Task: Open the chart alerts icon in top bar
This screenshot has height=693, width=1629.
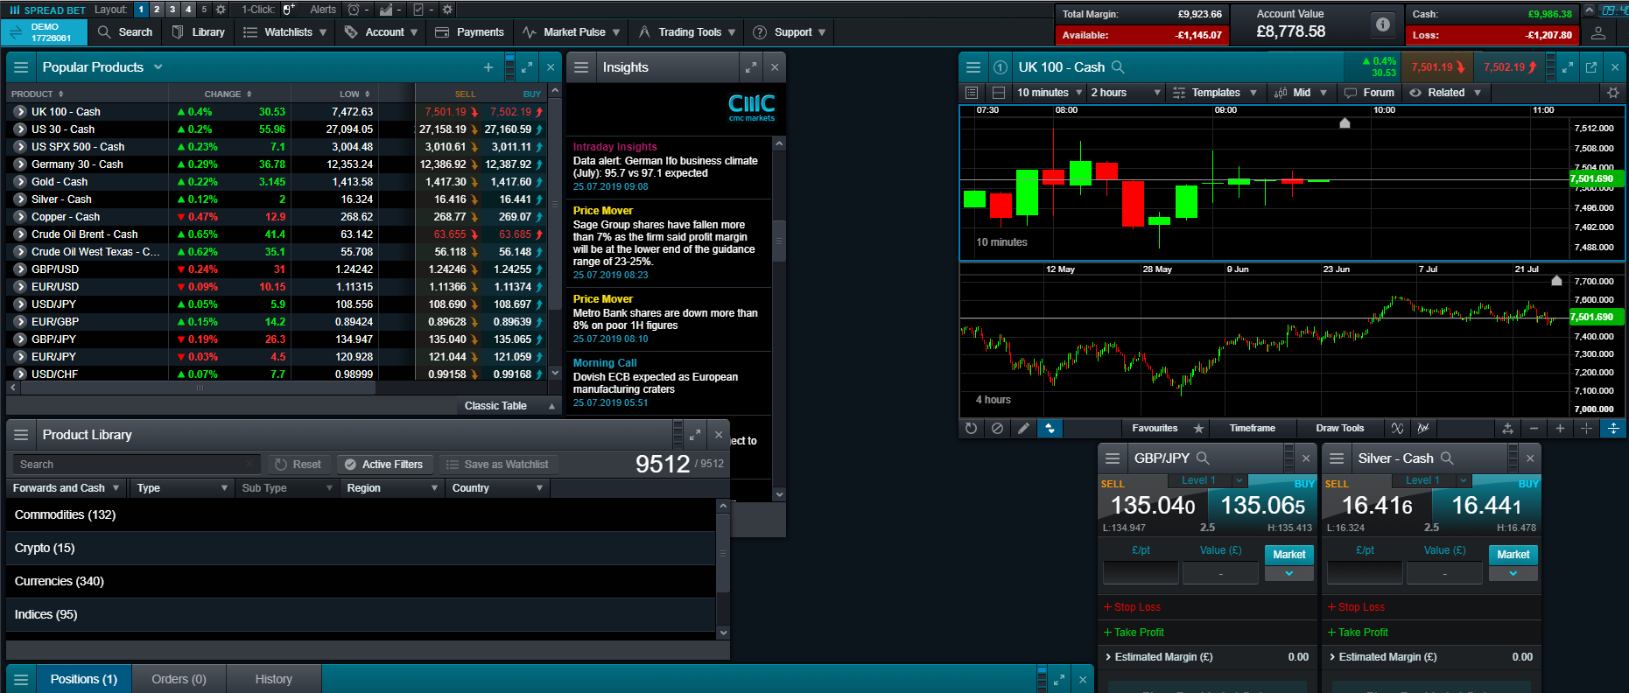Action: 386,10
